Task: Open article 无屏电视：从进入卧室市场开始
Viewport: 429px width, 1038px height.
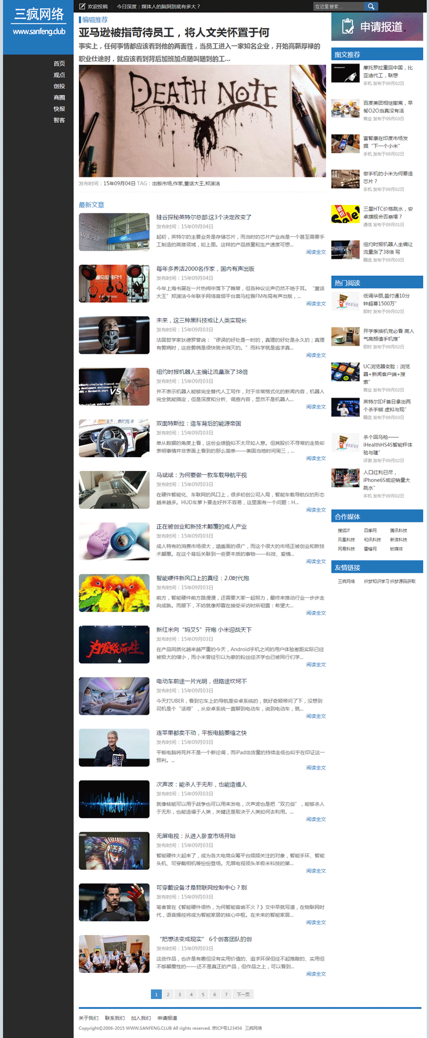Action: pyautogui.click(x=196, y=836)
